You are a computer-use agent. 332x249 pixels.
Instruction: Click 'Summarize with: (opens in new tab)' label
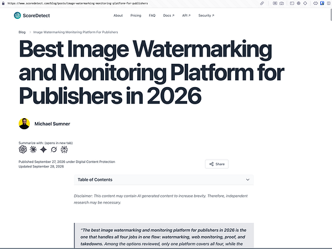click(45, 143)
